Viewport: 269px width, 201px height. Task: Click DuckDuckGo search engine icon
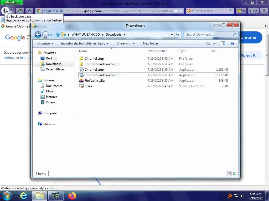coord(189,11)
